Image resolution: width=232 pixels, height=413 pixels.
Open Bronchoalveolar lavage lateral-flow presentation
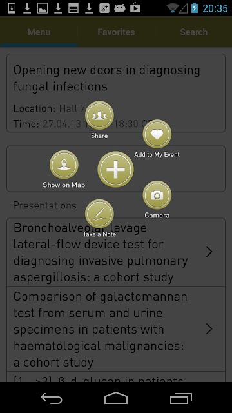(x=116, y=252)
